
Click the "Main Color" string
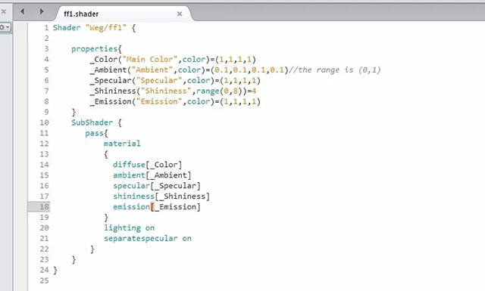point(150,59)
